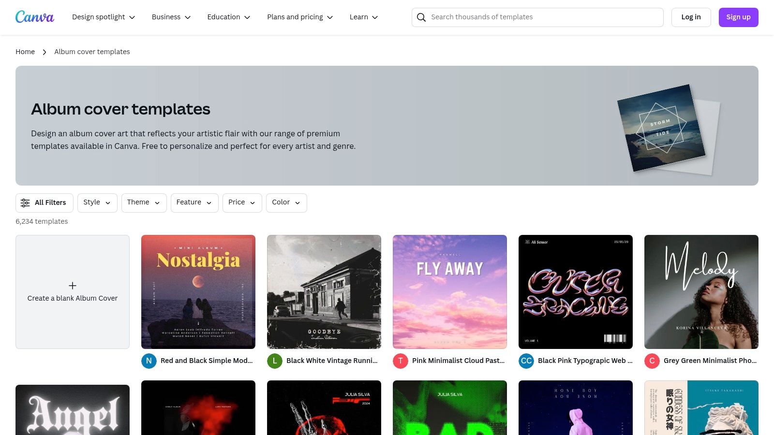Open the Design spotlight menu

click(104, 17)
